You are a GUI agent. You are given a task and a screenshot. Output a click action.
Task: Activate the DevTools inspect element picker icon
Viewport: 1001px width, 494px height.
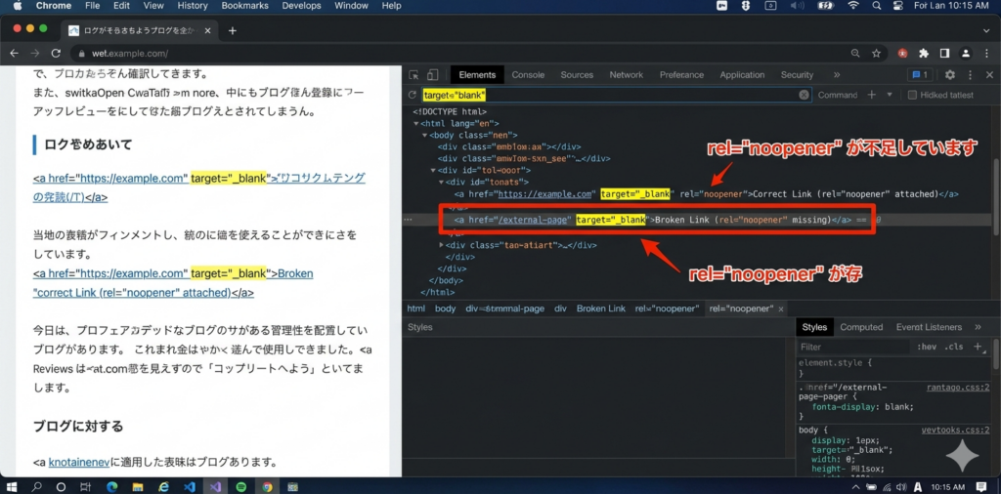coord(413,74)
